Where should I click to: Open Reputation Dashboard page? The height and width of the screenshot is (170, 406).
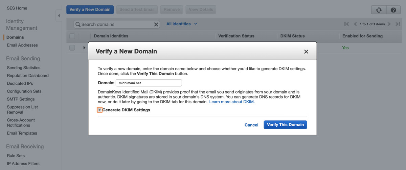tap(28, 76)
